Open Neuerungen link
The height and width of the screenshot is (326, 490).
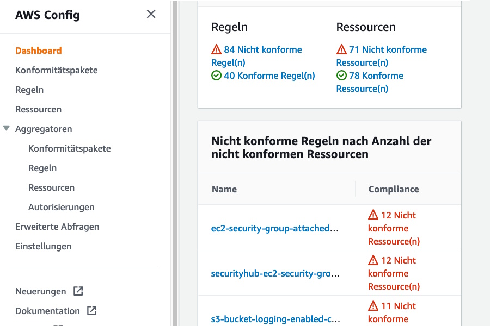41,291
